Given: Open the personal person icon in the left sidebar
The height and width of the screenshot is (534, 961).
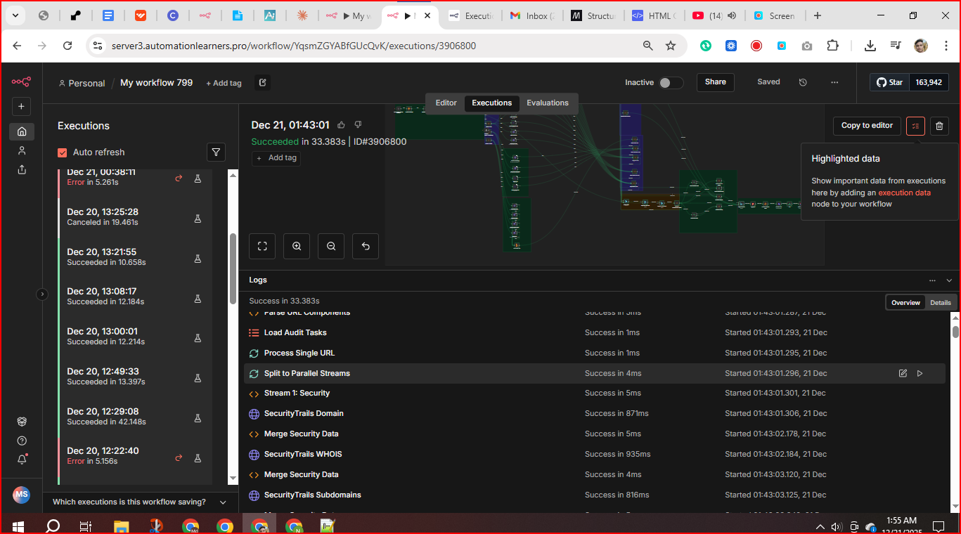Looking at the screenshot, I should click(x=22, y=150).
